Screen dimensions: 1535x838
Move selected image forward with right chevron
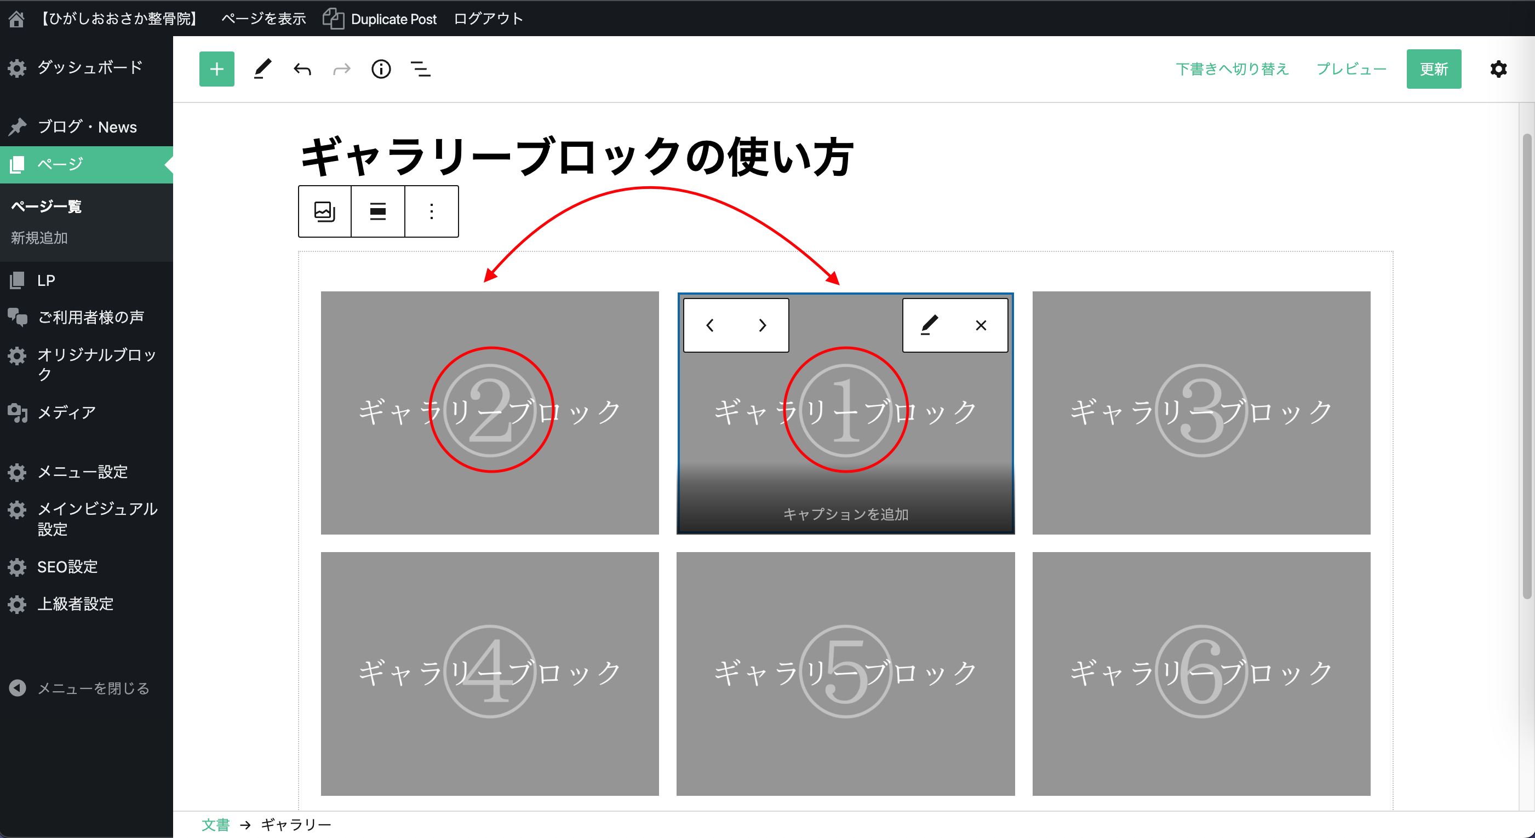762,325
